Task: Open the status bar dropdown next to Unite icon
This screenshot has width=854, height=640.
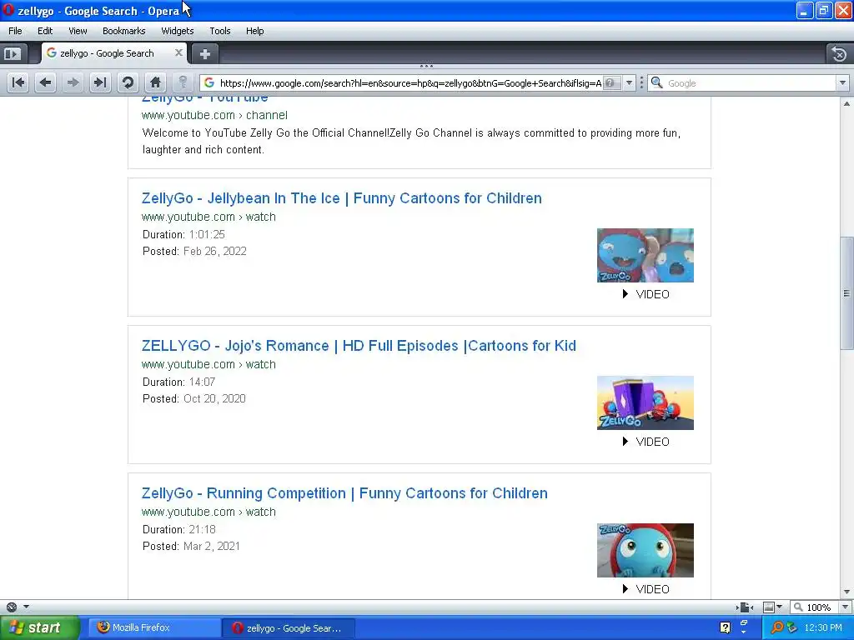Action: [26, 607]
